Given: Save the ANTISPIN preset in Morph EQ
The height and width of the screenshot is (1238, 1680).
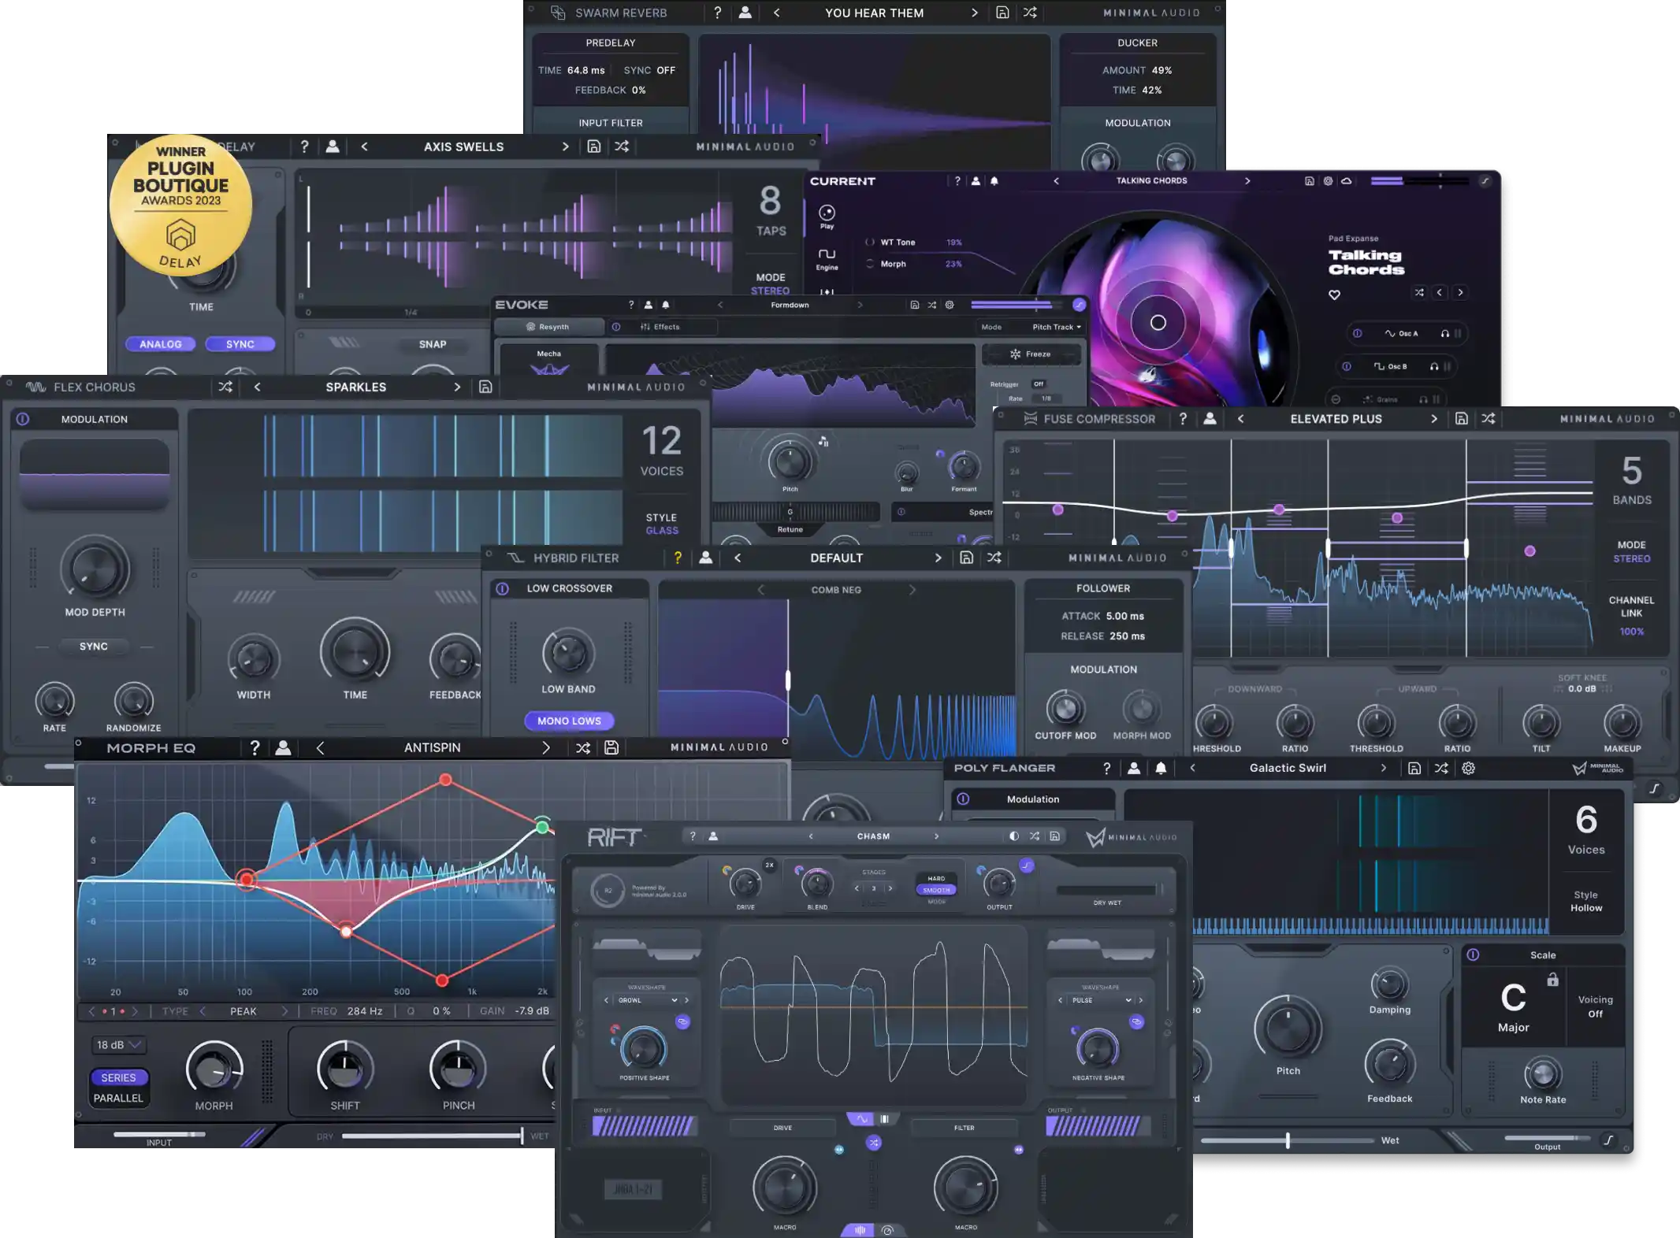Looking at the screenshot, I should [x=611, y=747].
